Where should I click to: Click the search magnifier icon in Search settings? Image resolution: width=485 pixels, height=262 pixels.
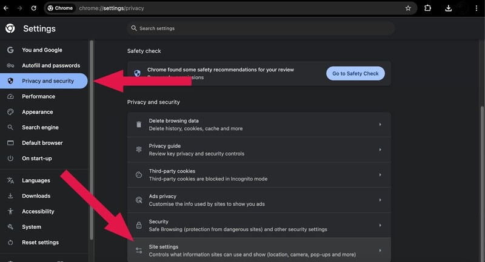pyautogui.click(x=133, y=28)
